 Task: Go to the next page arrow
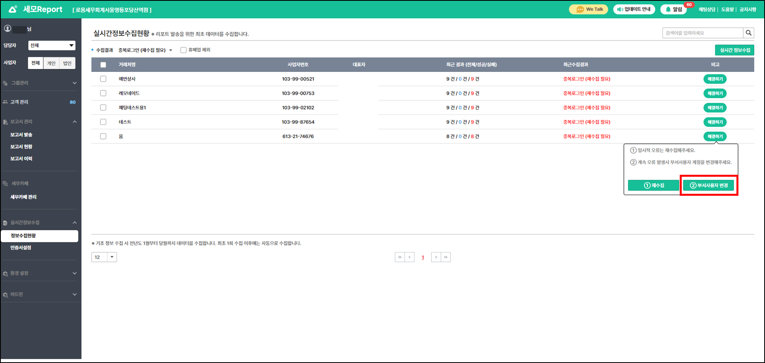pyautogui.click(x=436, y=257)
